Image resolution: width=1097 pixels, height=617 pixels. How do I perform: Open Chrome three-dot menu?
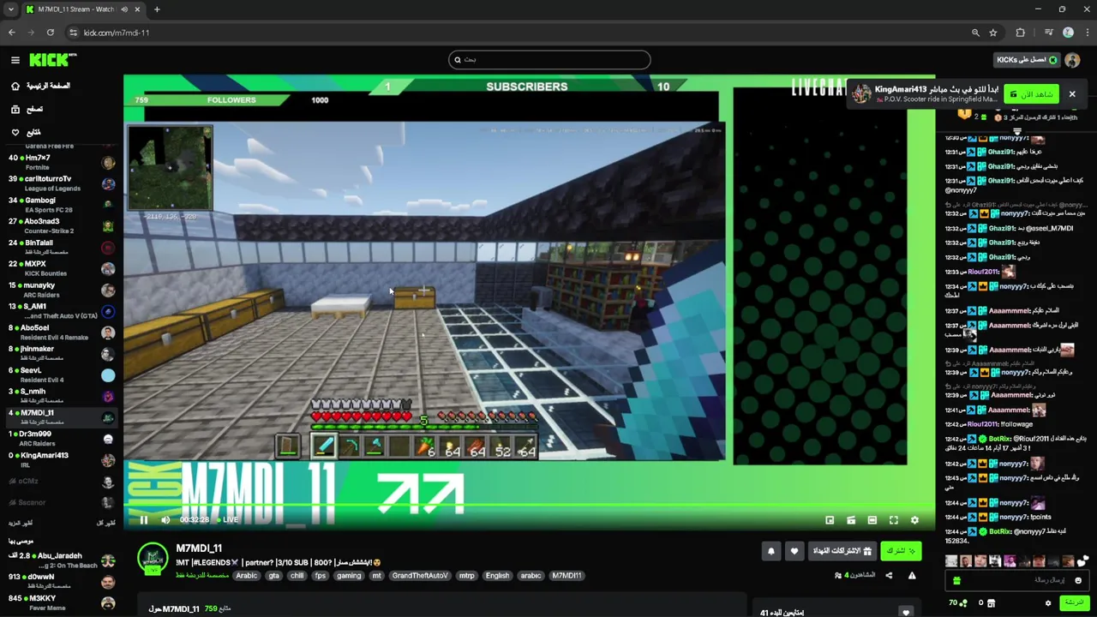click(x=1086, y=33)
